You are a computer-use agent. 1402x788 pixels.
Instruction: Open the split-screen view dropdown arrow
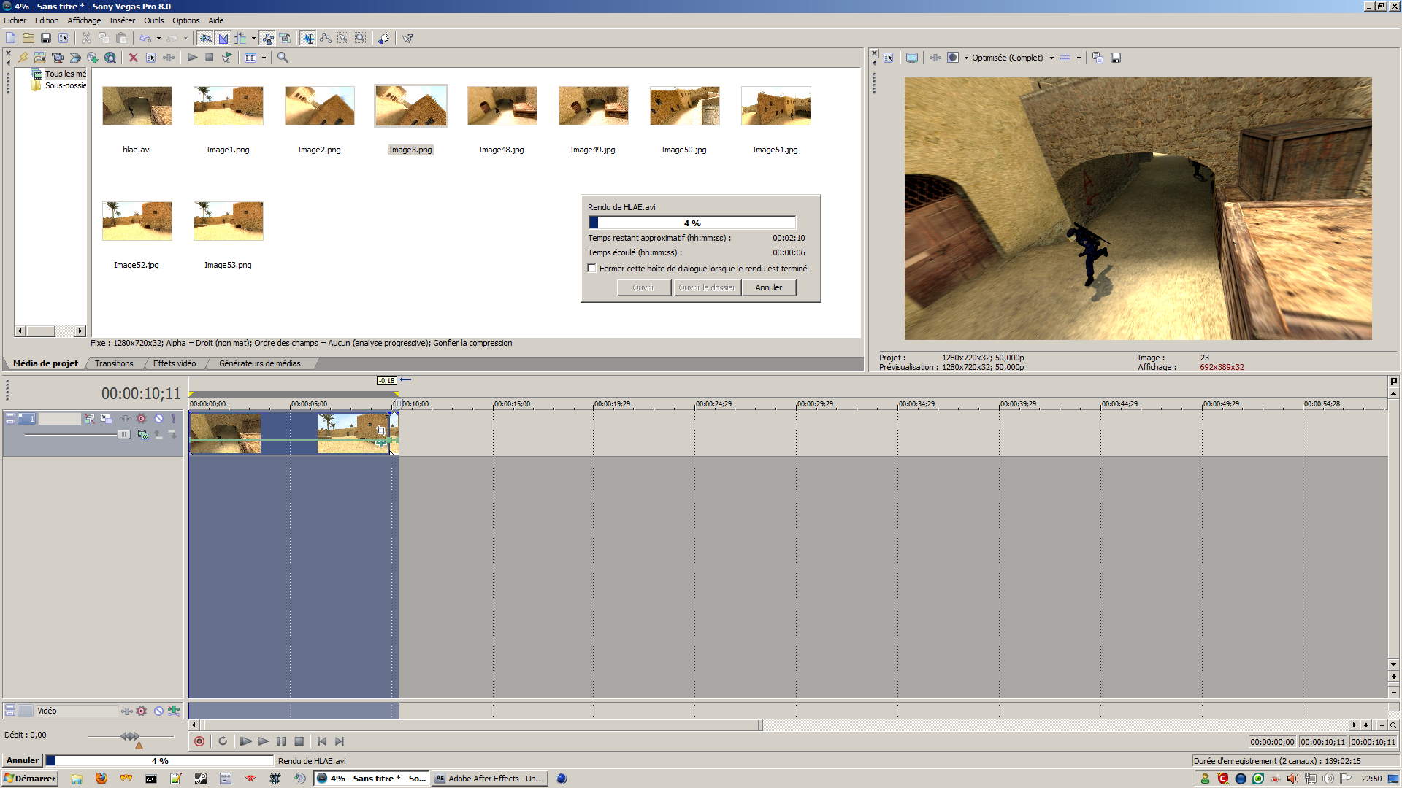point(966,58)
